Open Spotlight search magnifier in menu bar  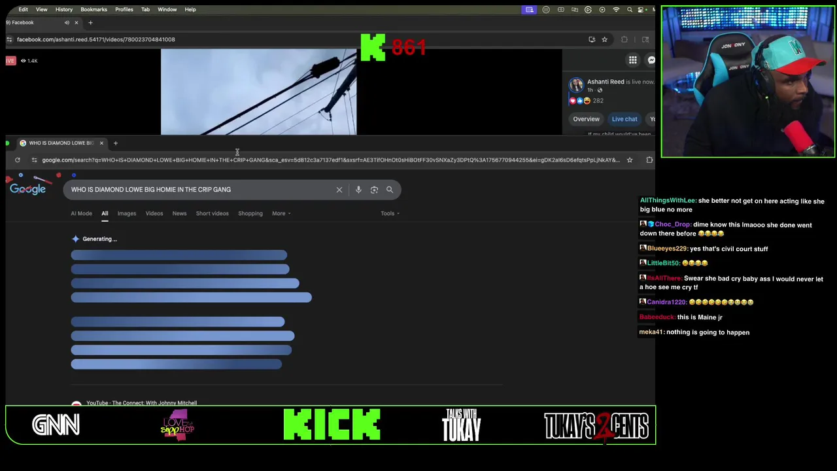click(630, 10)
